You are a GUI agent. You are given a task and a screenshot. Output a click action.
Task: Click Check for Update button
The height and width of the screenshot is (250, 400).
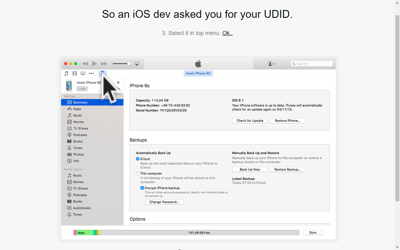[250, 121]
